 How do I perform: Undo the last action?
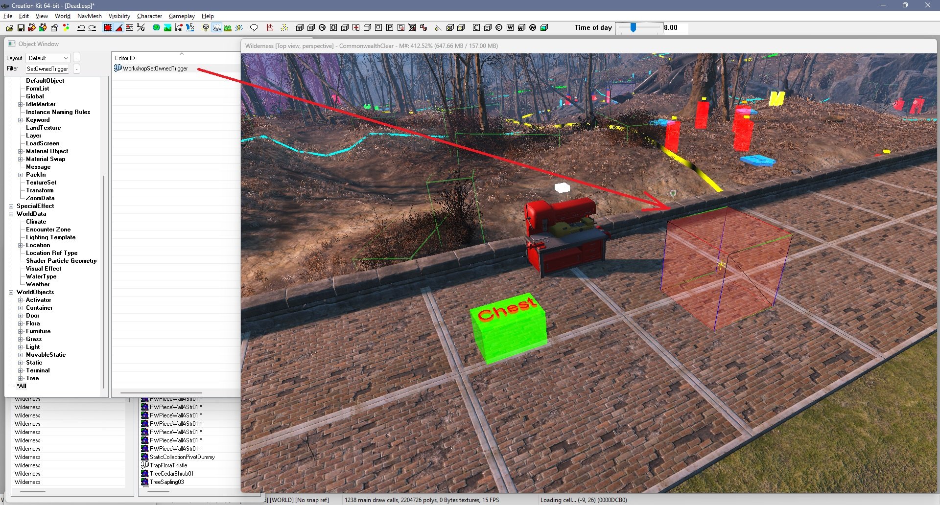[x=81, y=28]
